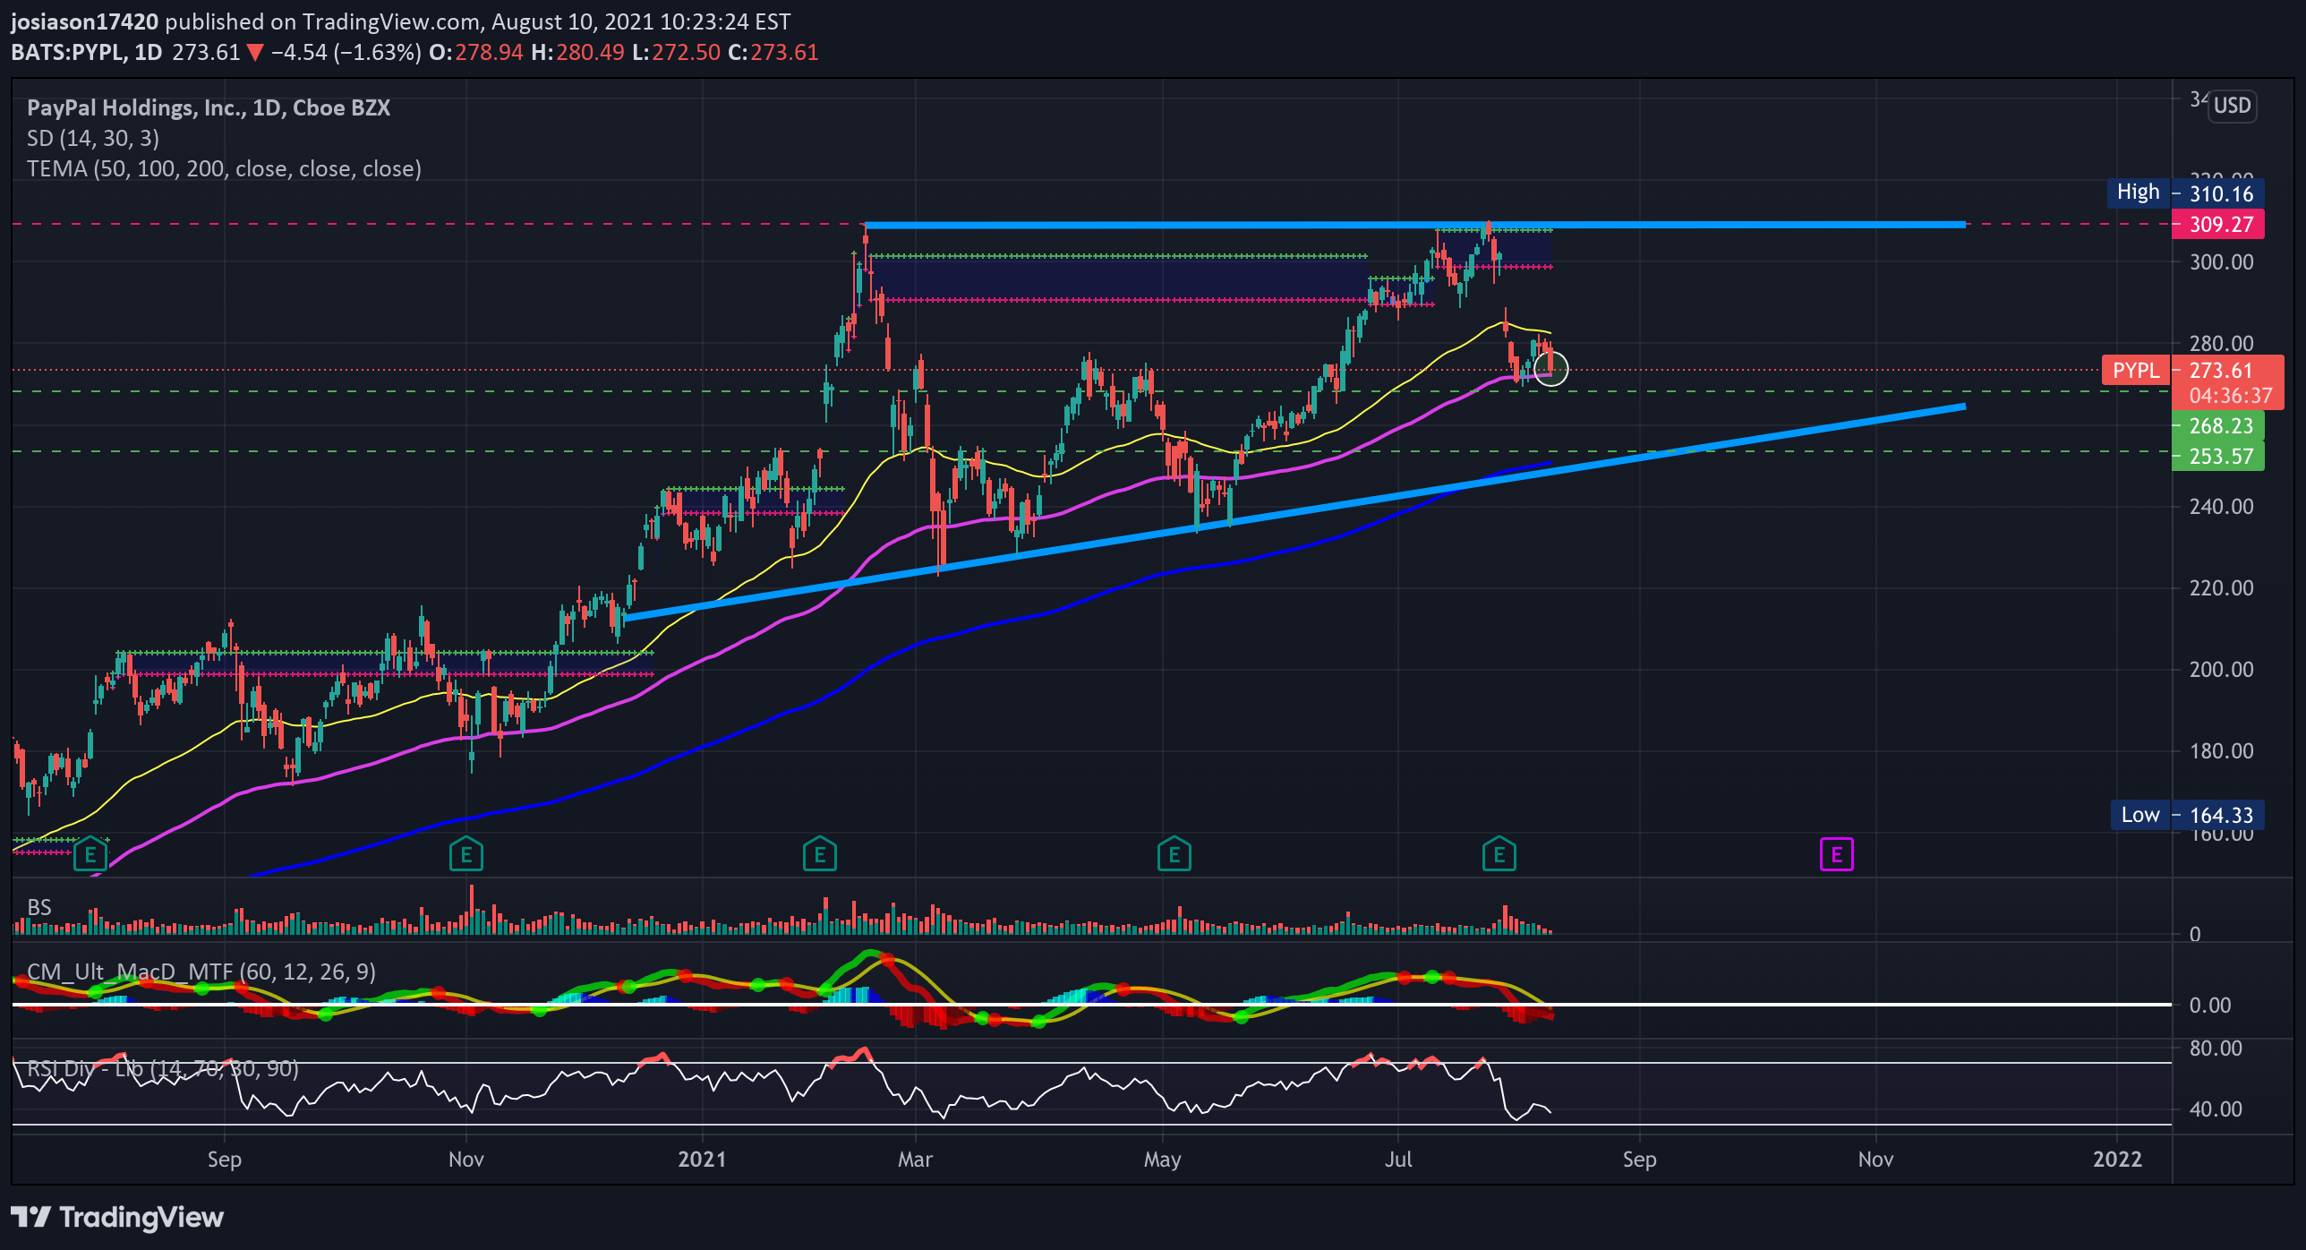Click the 04:36:37 bar countdown timer
This screenshot has height=1250, width=2306.
2230,395
